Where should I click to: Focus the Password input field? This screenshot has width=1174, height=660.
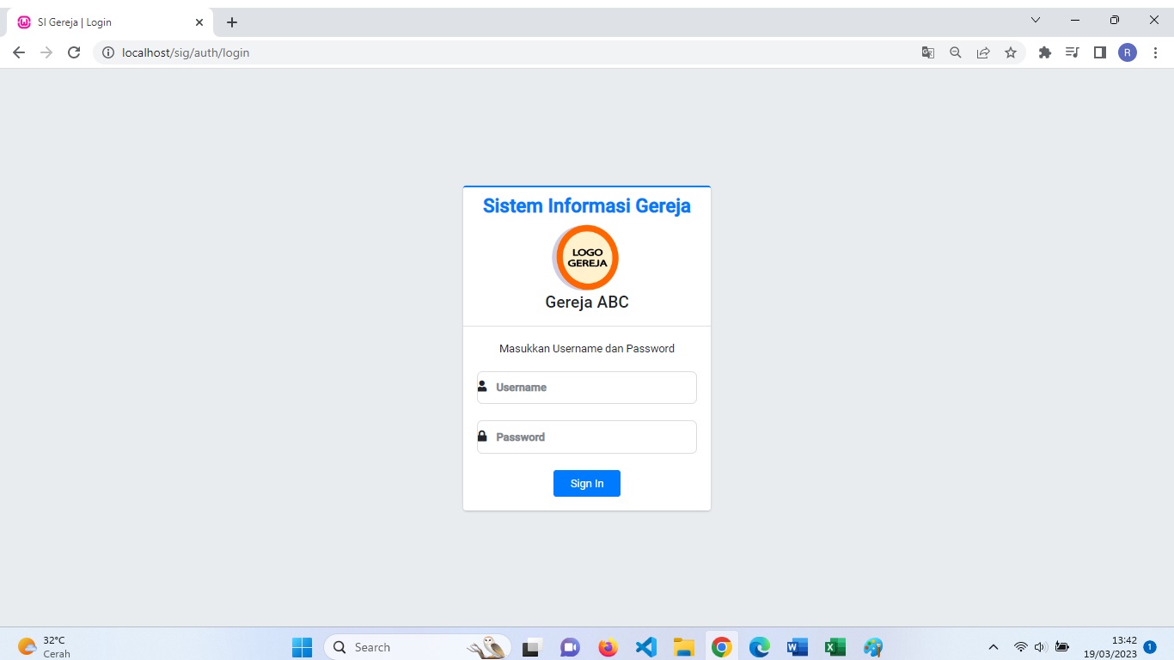593,437
